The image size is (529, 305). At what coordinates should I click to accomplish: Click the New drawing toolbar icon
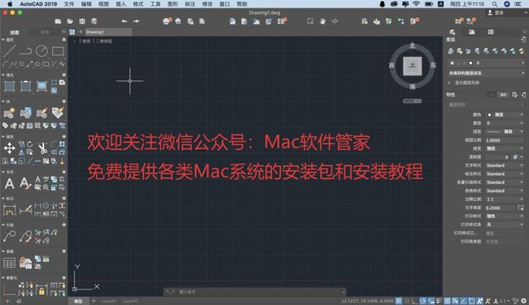tap(58, 21)
